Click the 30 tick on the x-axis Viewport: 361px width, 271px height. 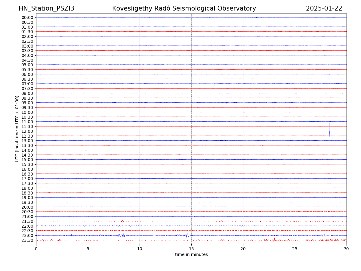(346, 249)
